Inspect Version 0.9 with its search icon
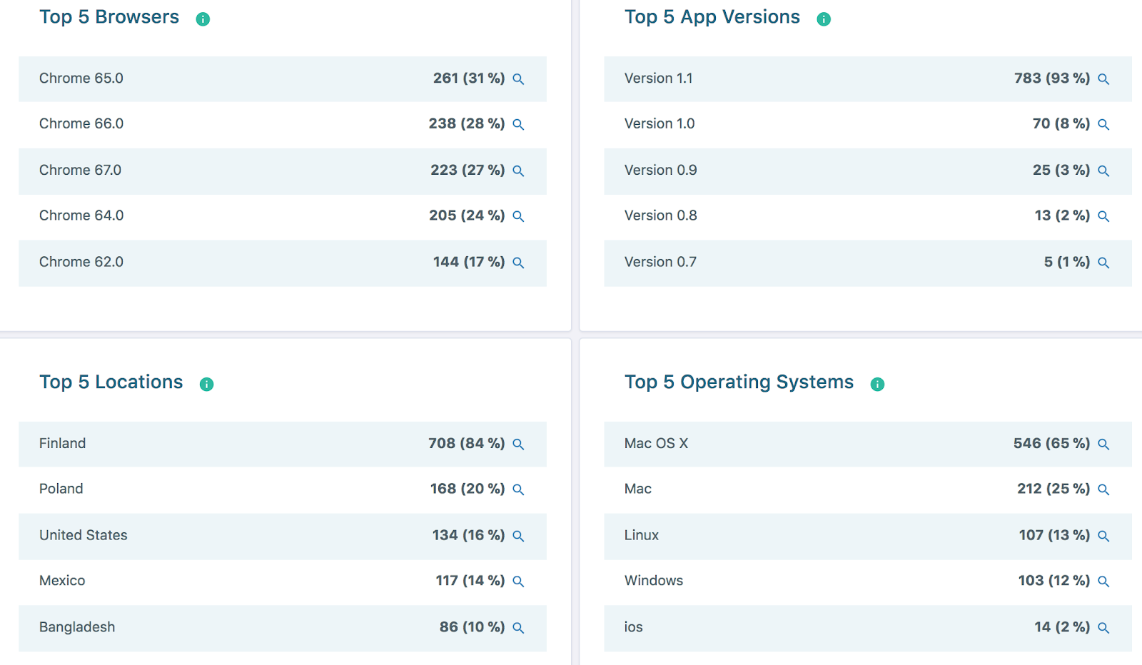1142x665 pixels. click(1103, 171)
